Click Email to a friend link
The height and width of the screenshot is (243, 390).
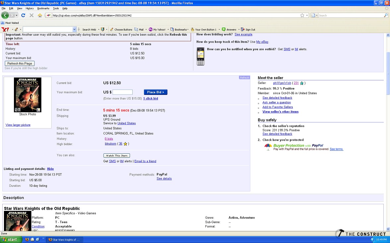click(145, 161)
